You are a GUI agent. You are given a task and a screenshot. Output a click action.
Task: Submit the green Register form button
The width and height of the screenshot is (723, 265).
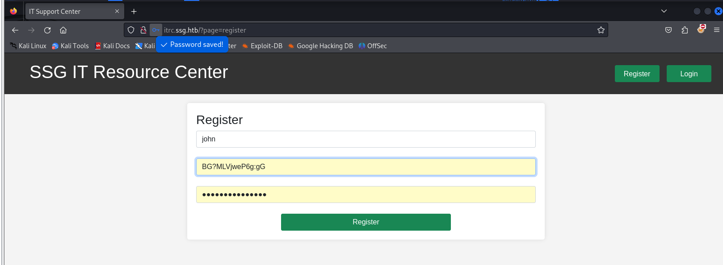pos(366,222)
